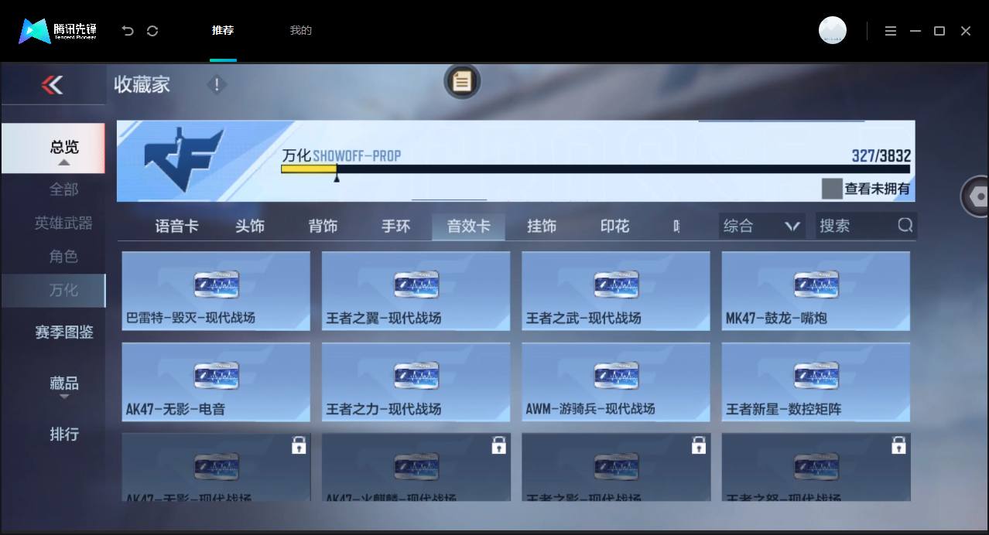Open the 综合 sort dropdown
This screenshot has width=989, height=535.
(x=761, y=226)
